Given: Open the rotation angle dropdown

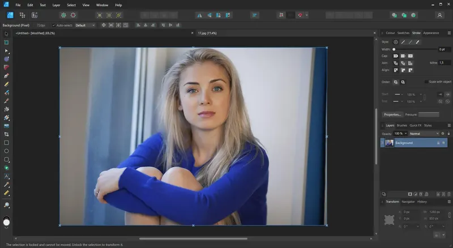Looking at the screenshot, I should click(417, 226).
